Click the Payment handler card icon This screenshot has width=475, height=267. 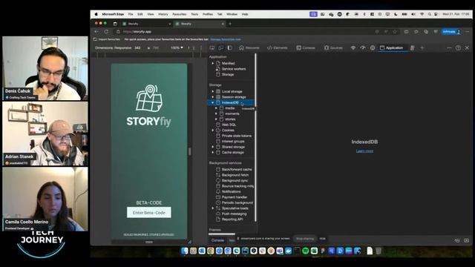tap(218, 197)
